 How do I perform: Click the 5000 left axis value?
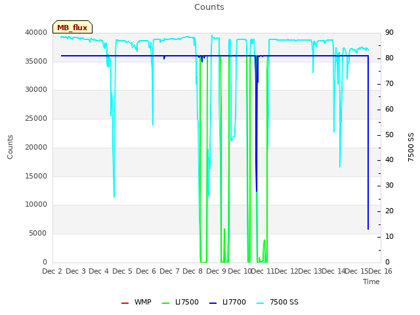(38, 234)
